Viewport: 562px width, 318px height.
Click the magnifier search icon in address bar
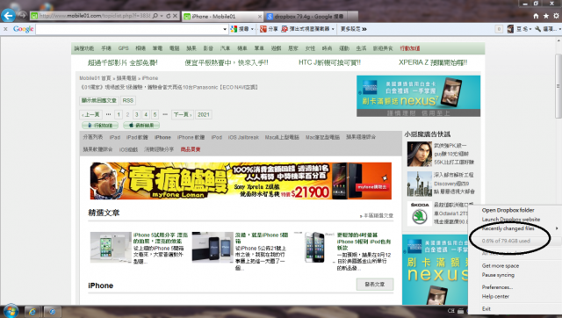tap(155, 16)
